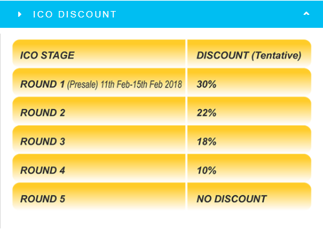The height and width of the screenshot is (242, 323).
Task: Click the NO DISCOUNT cell
Action: click(249, 197)
